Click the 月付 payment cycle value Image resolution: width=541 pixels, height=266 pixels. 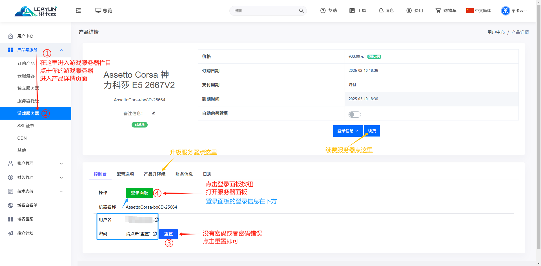point(352,85)
